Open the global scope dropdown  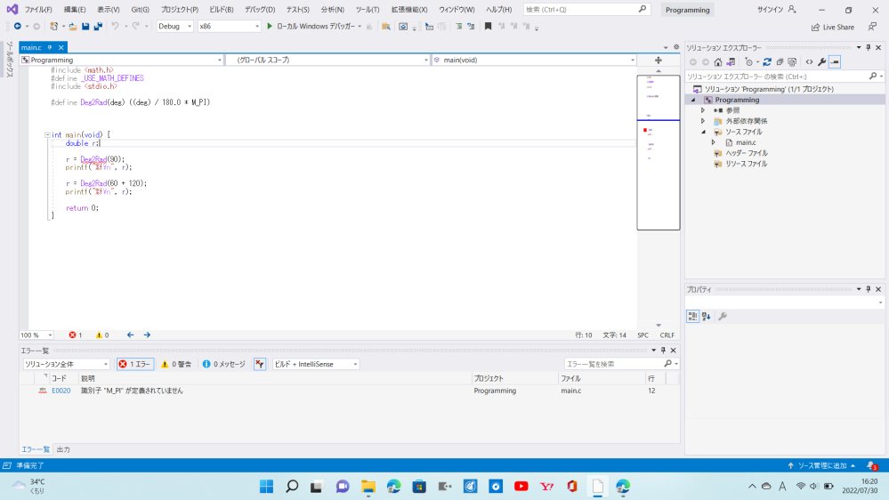pyautogui.click(x=327, y=60)
